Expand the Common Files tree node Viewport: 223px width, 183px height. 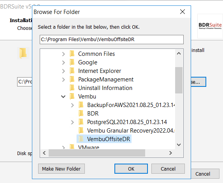pos(63,54)
